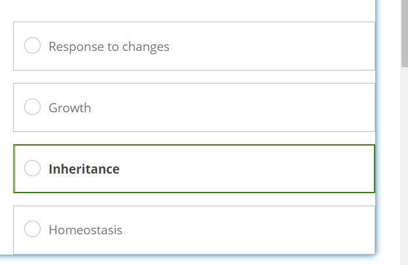Click the 'Growth' answer text
The height and width of the screenshot is (265, 408).
[x=69, y=108]
